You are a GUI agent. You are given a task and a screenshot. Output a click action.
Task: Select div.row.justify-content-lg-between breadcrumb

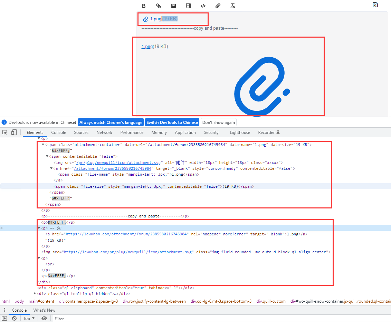(154, 301)
